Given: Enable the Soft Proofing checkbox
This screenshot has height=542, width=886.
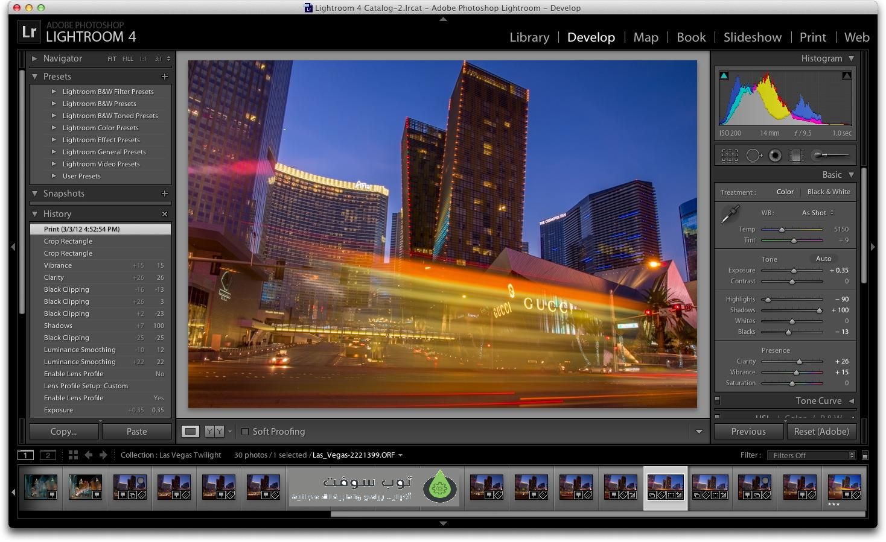Looking at the screenshot, I should [245, 432].
